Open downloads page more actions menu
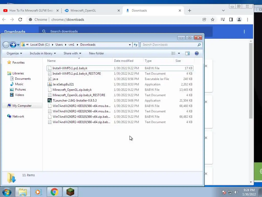This screenshot has width=262, height=197. tap(244, 32)
